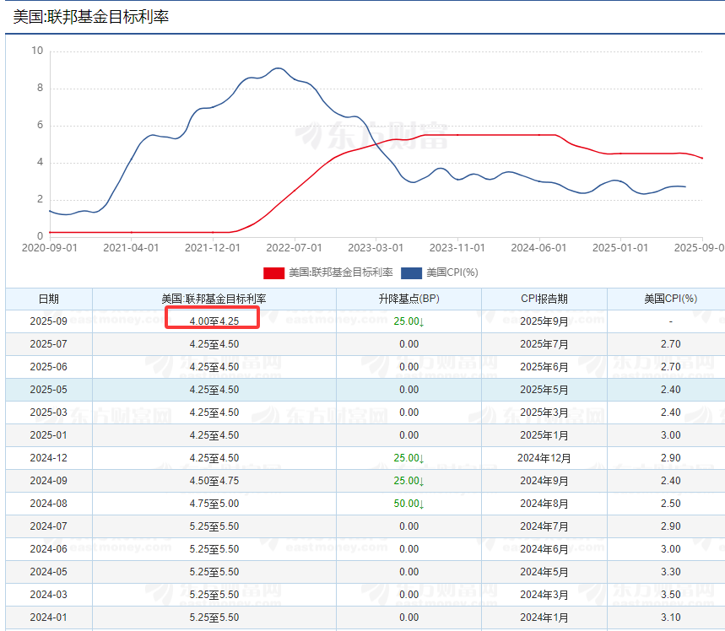Click the 2025年7月 CPI report period cell

[544, 344]
